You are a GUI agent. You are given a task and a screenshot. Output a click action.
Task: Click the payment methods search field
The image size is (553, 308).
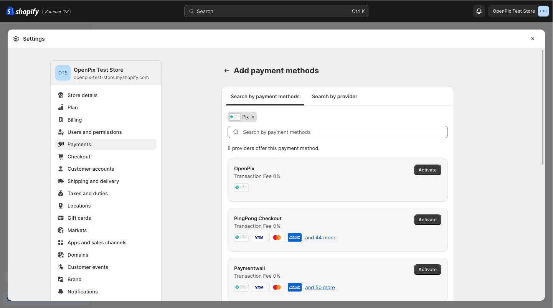coord(337,132)
